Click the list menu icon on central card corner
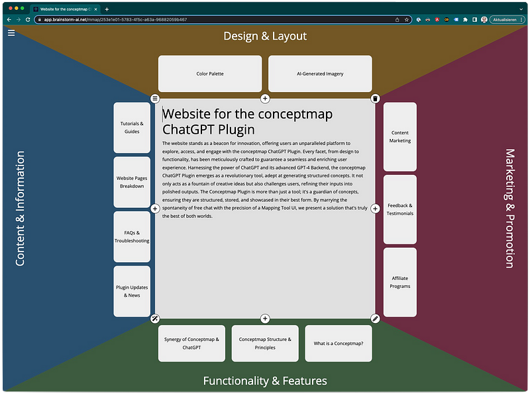Image resolution: width=530 pixels, height=394 pixels. [155, 98]
